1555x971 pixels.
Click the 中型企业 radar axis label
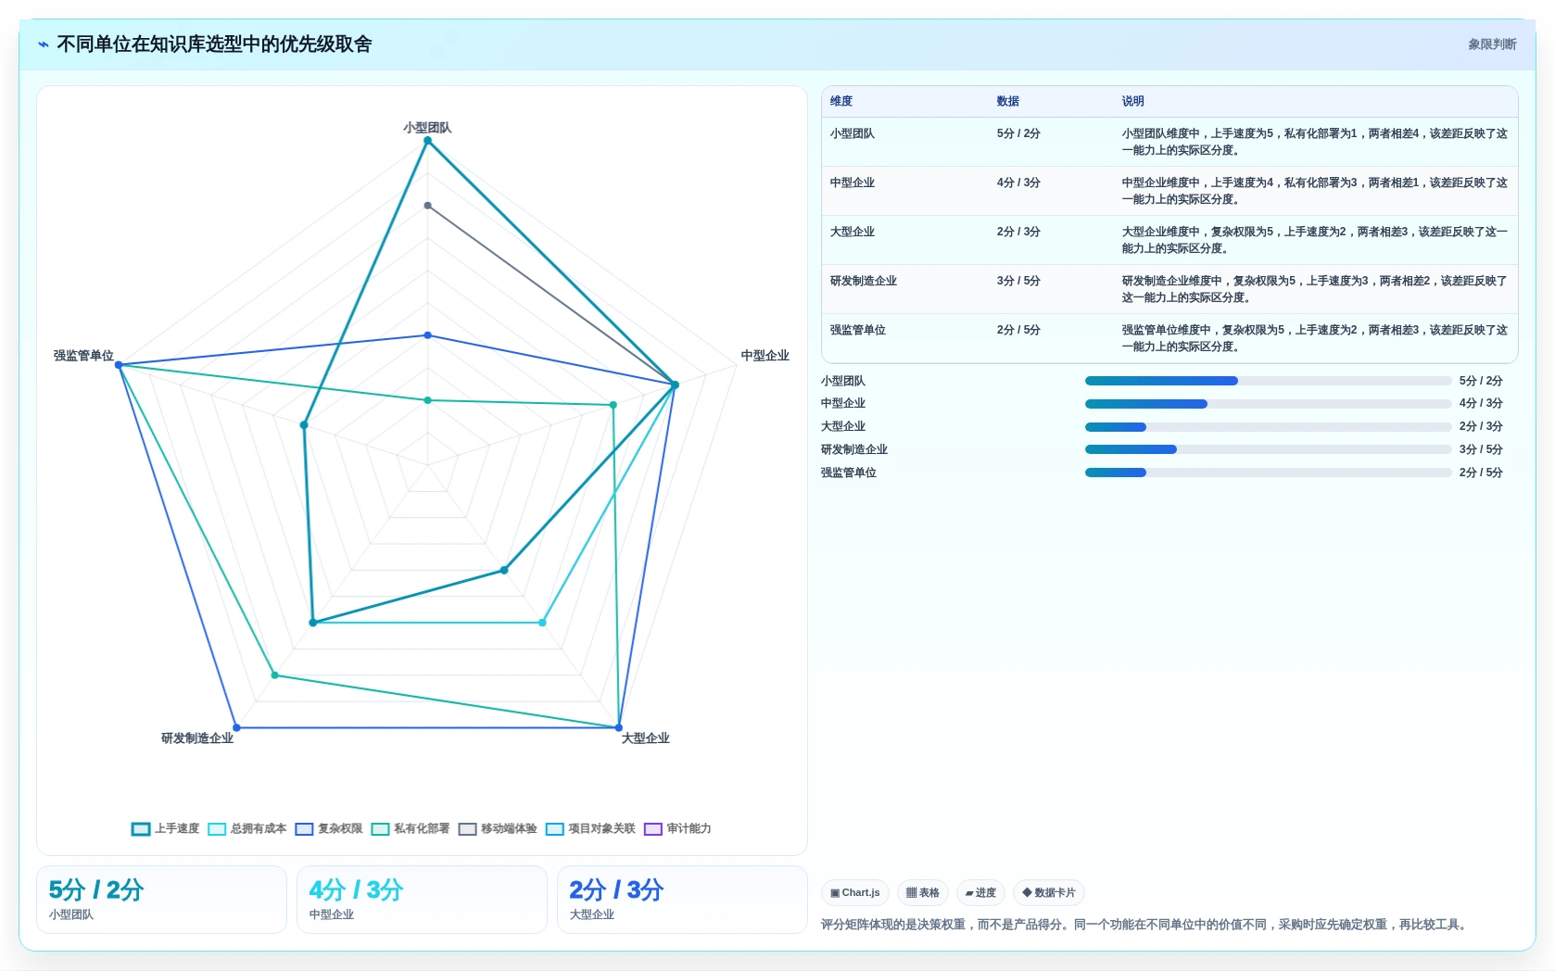[x=765, y=356]
